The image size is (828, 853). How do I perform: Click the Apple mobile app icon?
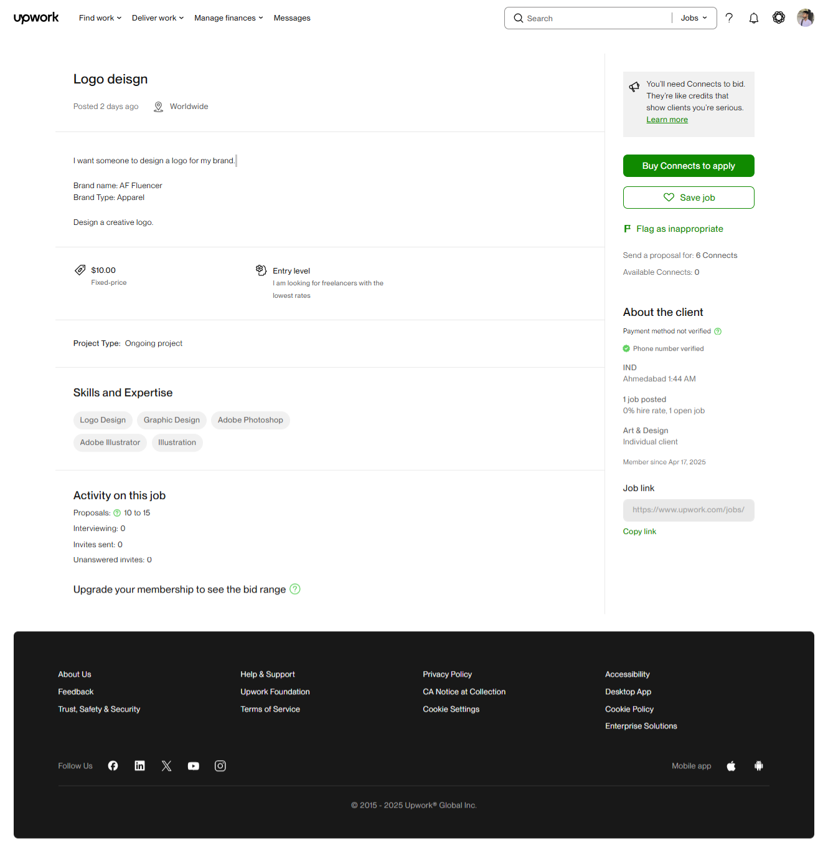coord(732,766)
